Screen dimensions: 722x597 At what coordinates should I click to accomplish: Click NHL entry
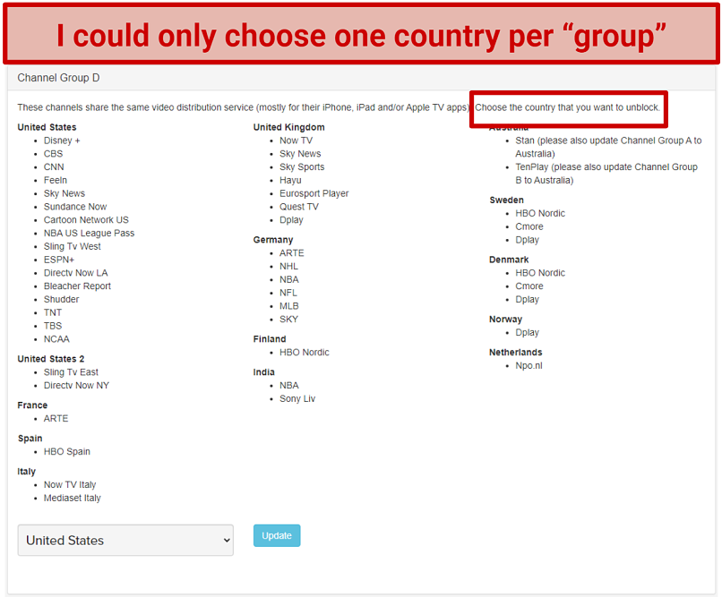tap(288, 267)
